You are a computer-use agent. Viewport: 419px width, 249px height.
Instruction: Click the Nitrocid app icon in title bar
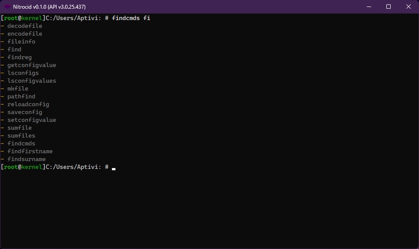(7, 7)
